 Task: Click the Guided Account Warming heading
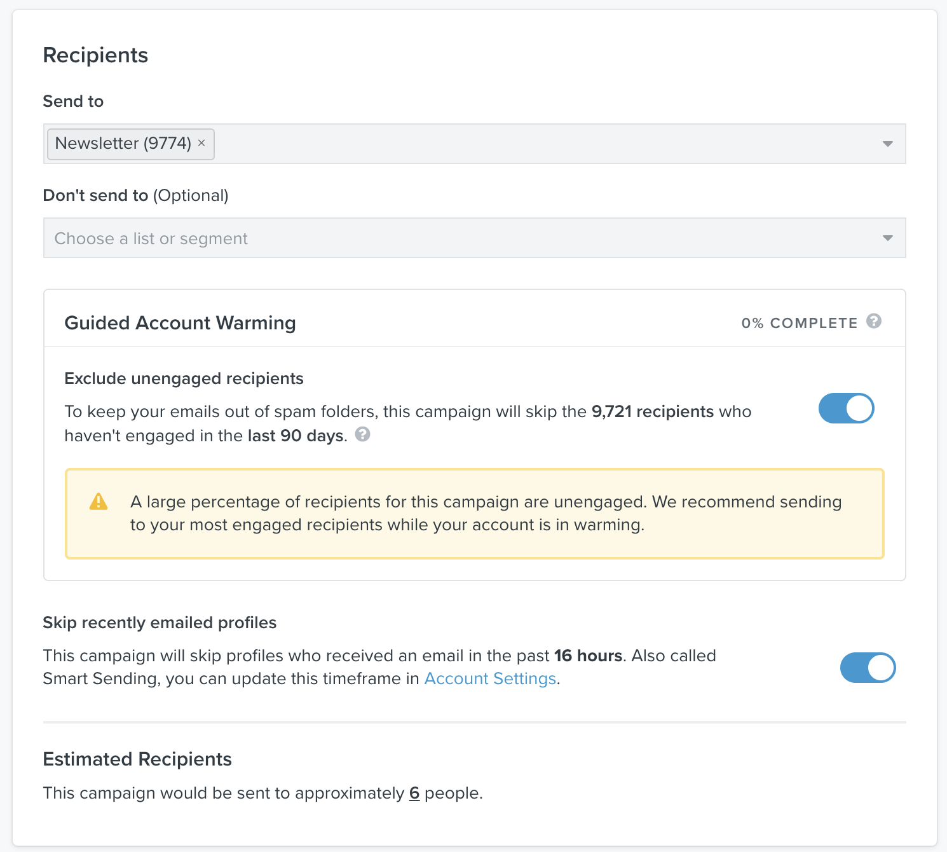pos(180,323)
